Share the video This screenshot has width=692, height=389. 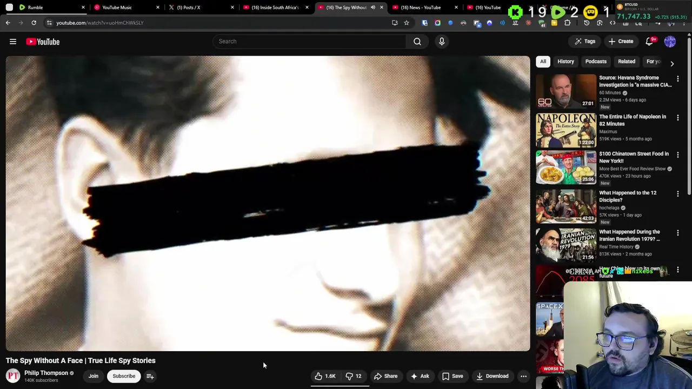click(x=385, y=376)
